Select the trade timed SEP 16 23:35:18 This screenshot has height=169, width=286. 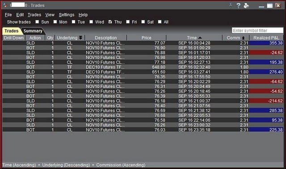point(143,129)
